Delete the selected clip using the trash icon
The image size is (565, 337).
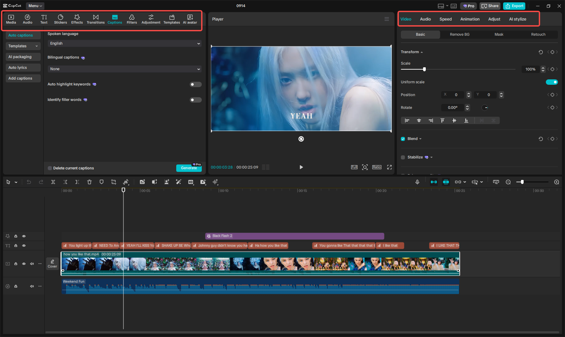[x=89, y=182]
